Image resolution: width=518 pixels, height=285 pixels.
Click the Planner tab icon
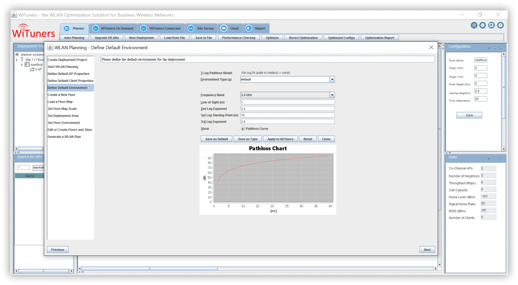[x=67, y=29]
